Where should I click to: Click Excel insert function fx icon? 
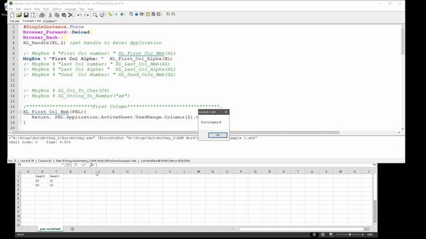pos(92,165)
